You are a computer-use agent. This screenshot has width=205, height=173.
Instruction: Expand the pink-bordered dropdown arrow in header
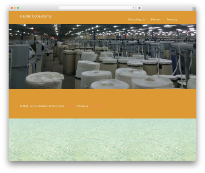point(190,19)
